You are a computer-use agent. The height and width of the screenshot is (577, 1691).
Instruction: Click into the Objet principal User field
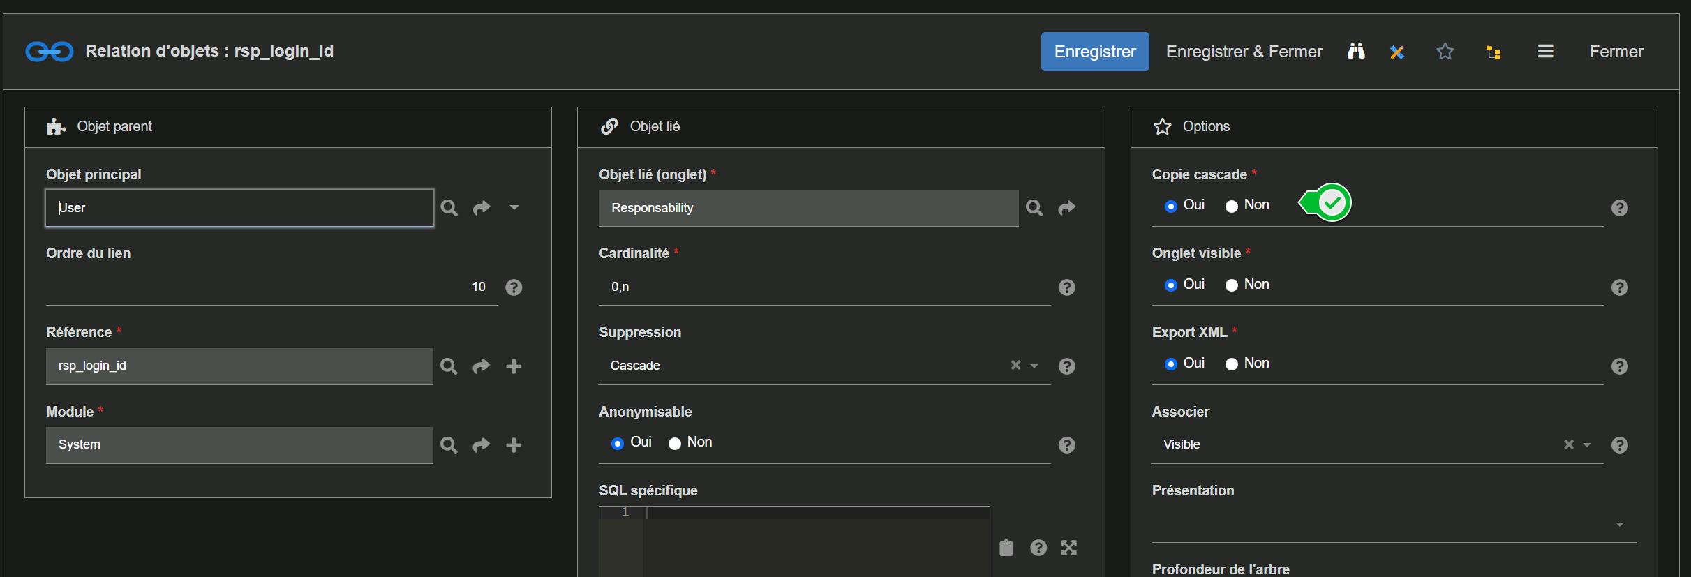(239, 208)
